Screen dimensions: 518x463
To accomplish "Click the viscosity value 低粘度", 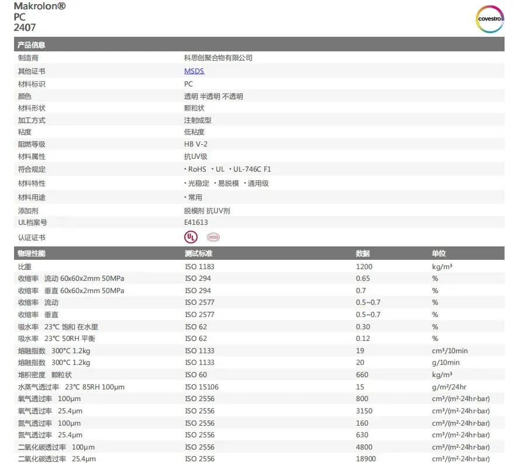I will (194, 132).
